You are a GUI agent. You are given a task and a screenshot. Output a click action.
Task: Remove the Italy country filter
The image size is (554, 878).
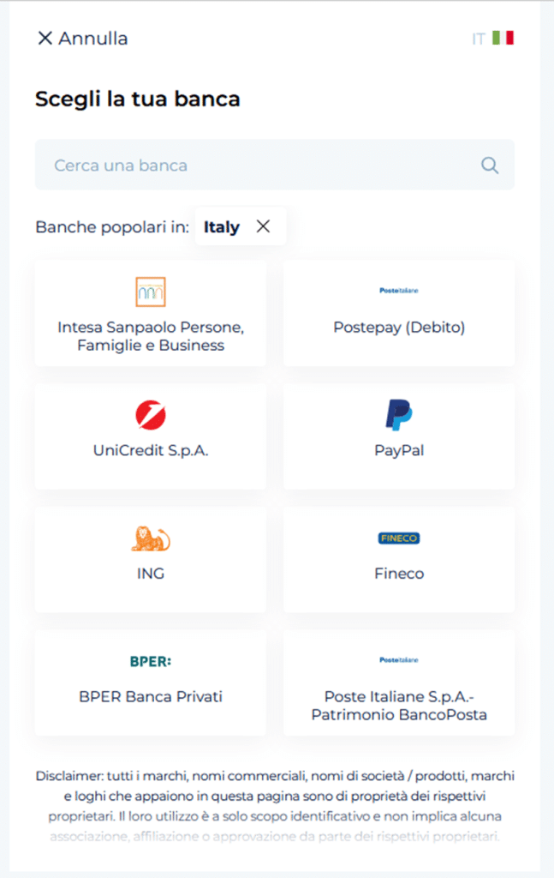point(264,226)
